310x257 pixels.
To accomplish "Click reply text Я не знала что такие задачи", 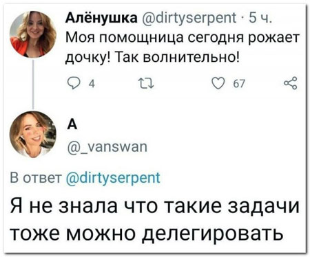I will [x=155, y=206].
